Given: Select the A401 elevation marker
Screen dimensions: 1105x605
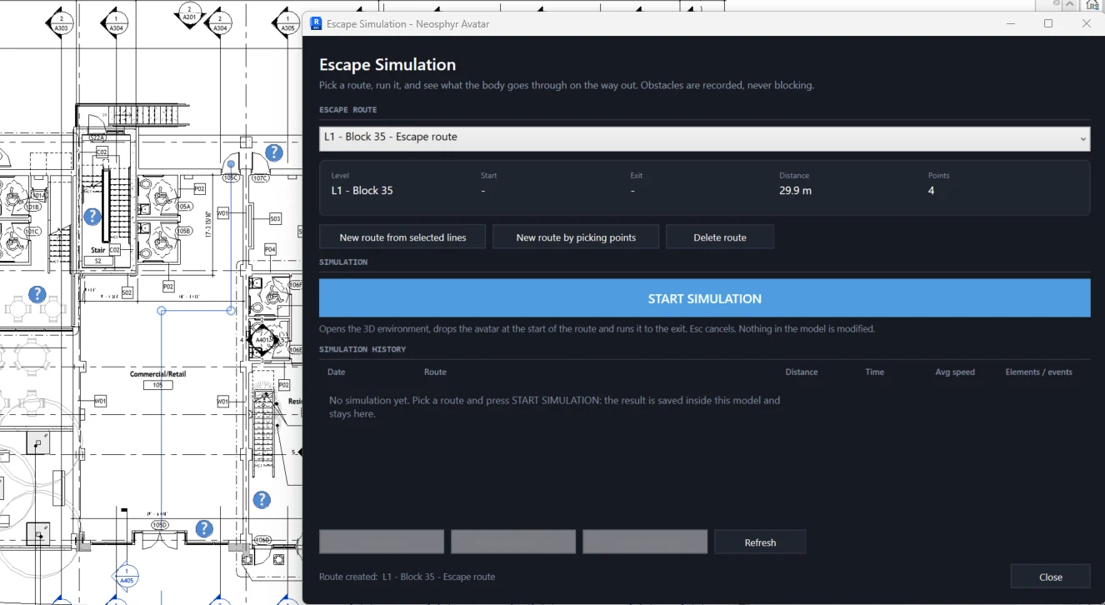Looking at the screenshot, I should pos(264,340).
